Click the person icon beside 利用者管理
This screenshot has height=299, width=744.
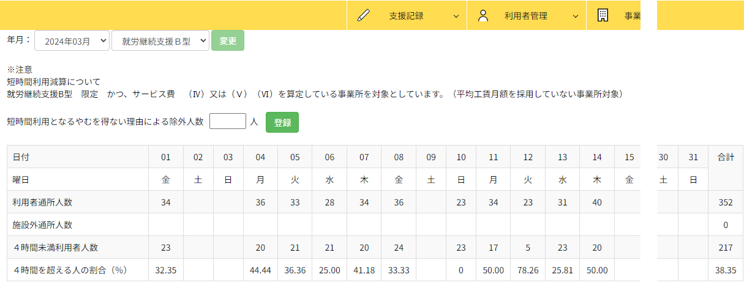[483, 16]
